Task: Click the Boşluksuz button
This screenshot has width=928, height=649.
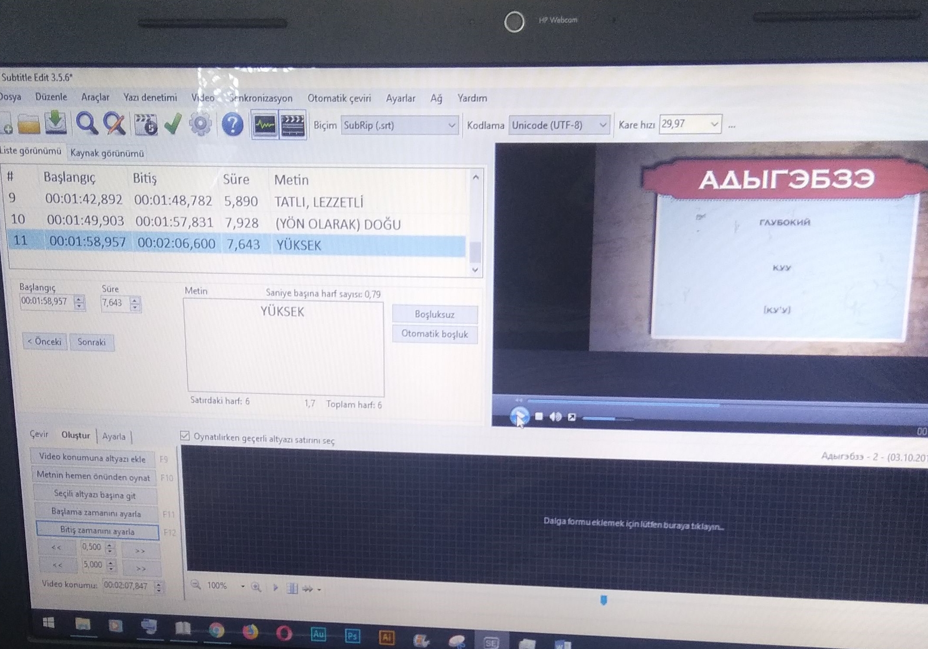Action: 435,314
